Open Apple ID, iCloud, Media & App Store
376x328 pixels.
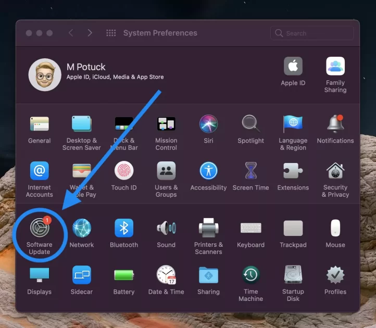pos(115,77)
